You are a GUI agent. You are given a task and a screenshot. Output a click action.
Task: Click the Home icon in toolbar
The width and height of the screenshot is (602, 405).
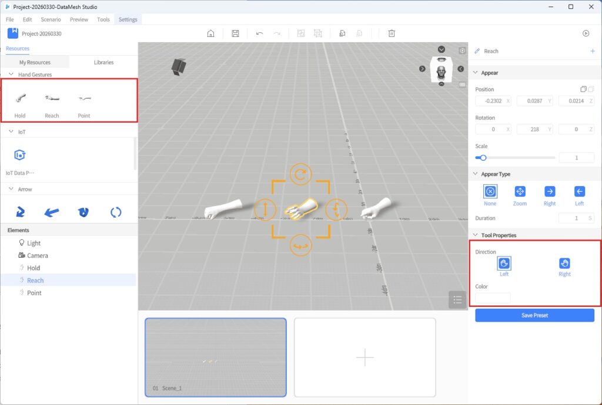(x=210, y=33)
